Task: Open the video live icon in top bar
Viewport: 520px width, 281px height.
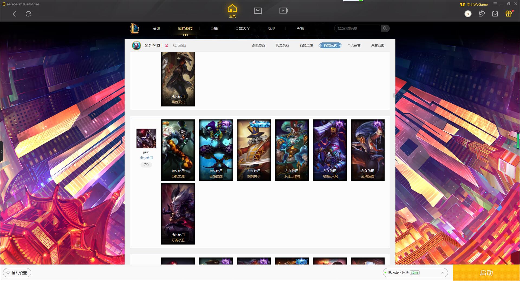Action: 284,11
